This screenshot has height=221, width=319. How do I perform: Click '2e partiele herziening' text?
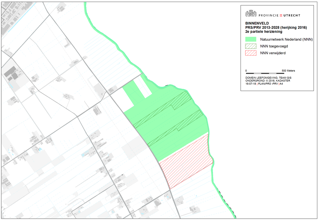(264, 32)
